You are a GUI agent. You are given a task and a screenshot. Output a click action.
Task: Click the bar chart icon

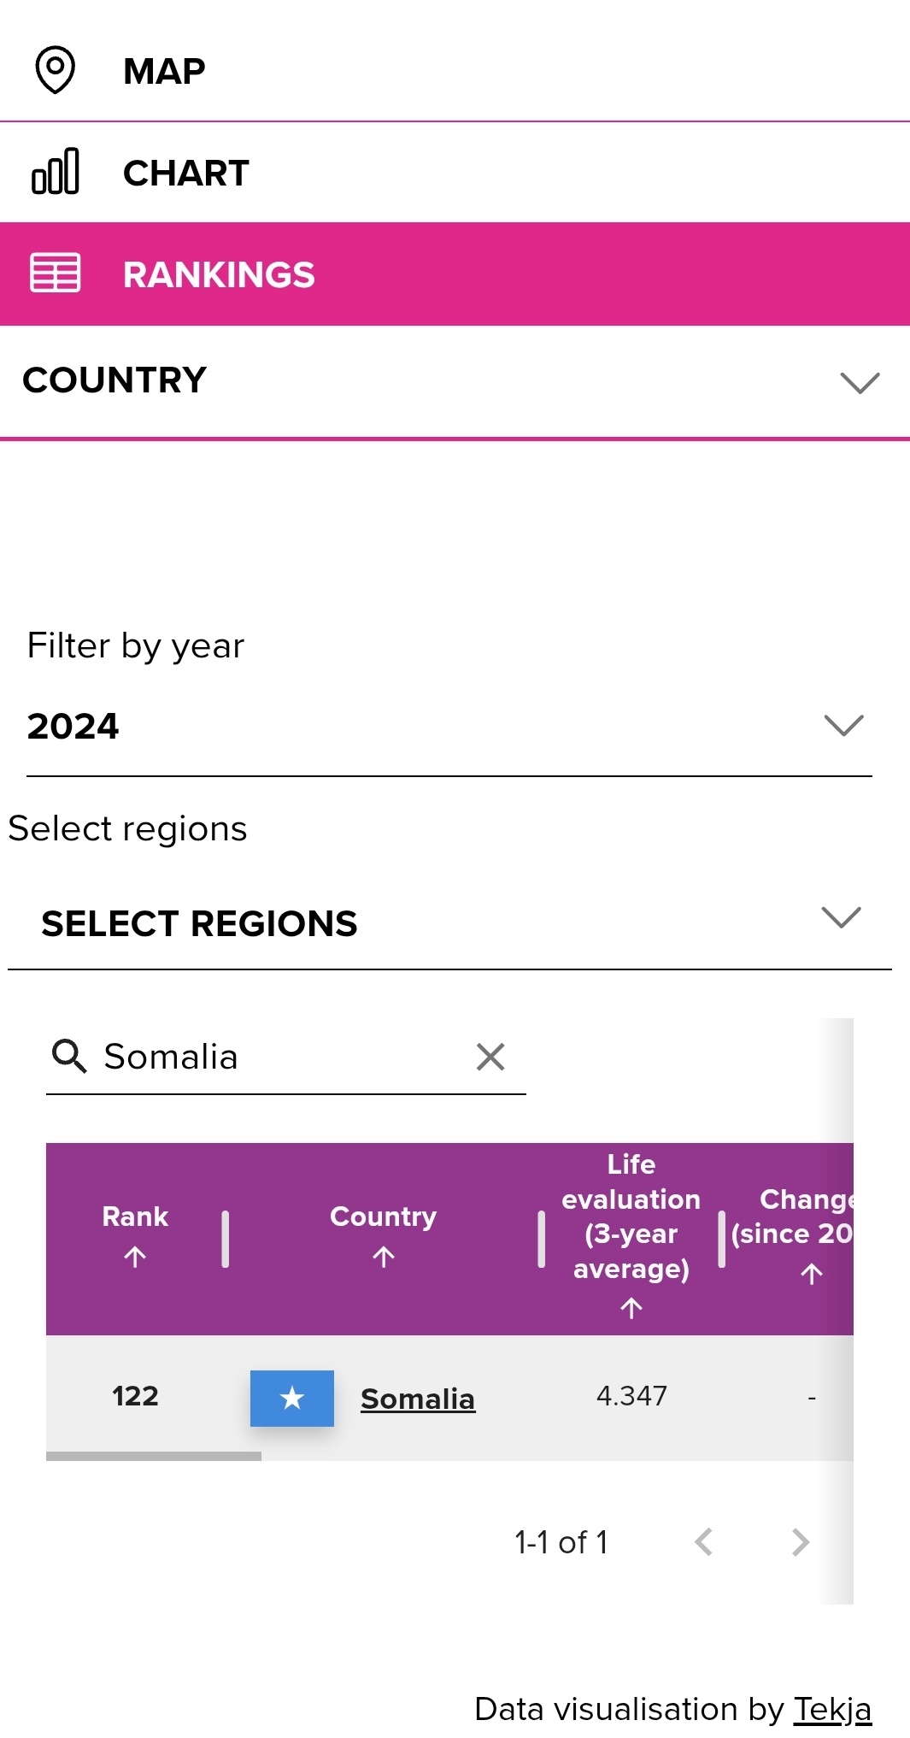(56, 171)
